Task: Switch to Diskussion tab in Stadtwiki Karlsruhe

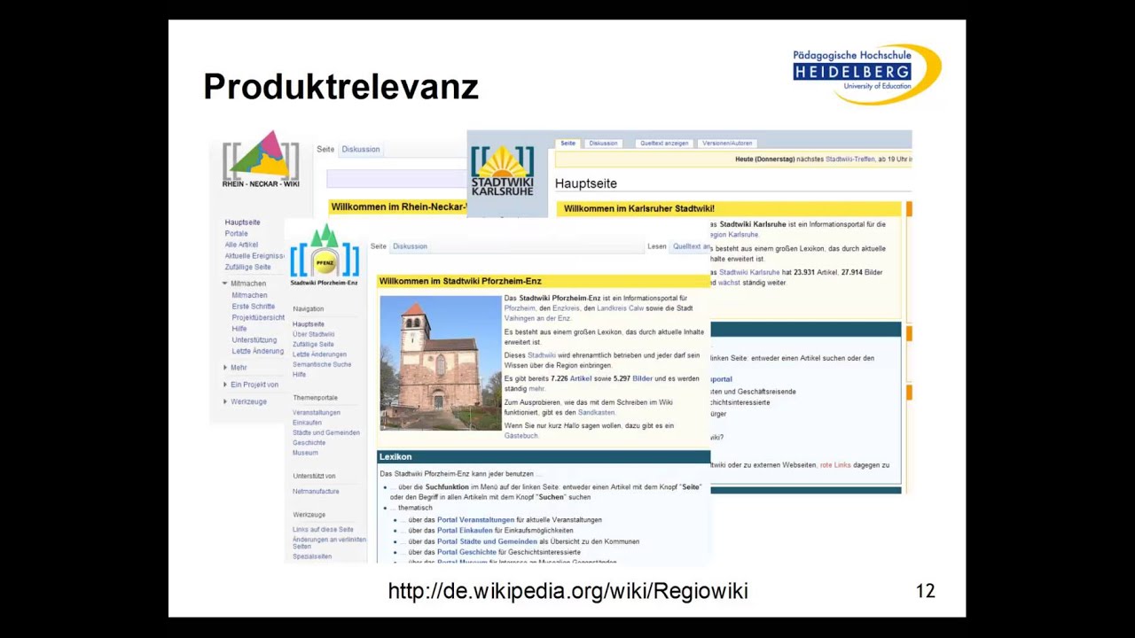Action: tap(603, 143)
